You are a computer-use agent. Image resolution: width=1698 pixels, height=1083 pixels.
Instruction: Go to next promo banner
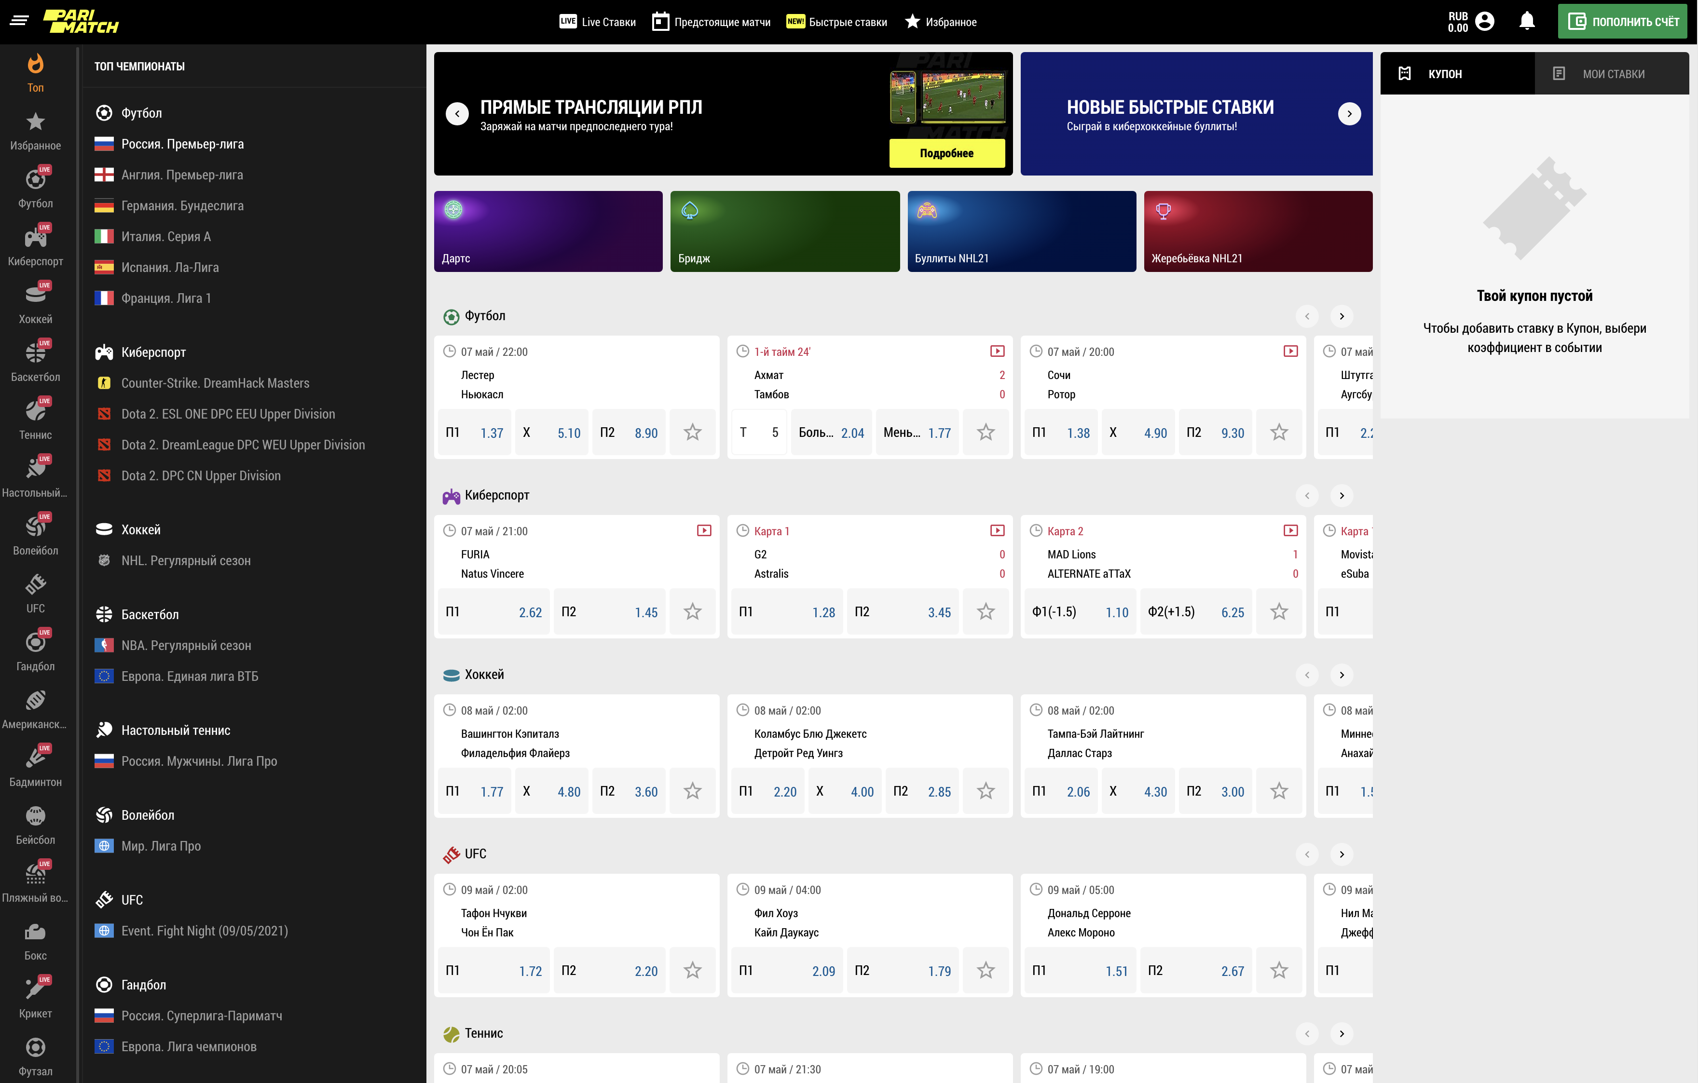point(1349,113)
